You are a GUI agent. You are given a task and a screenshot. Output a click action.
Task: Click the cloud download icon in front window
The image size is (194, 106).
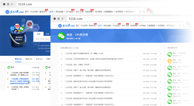click(184, 25)
